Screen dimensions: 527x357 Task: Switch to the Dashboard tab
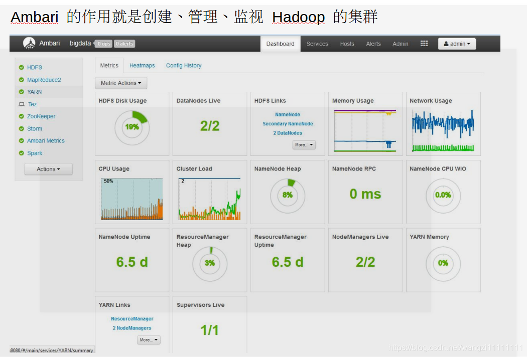280,44
